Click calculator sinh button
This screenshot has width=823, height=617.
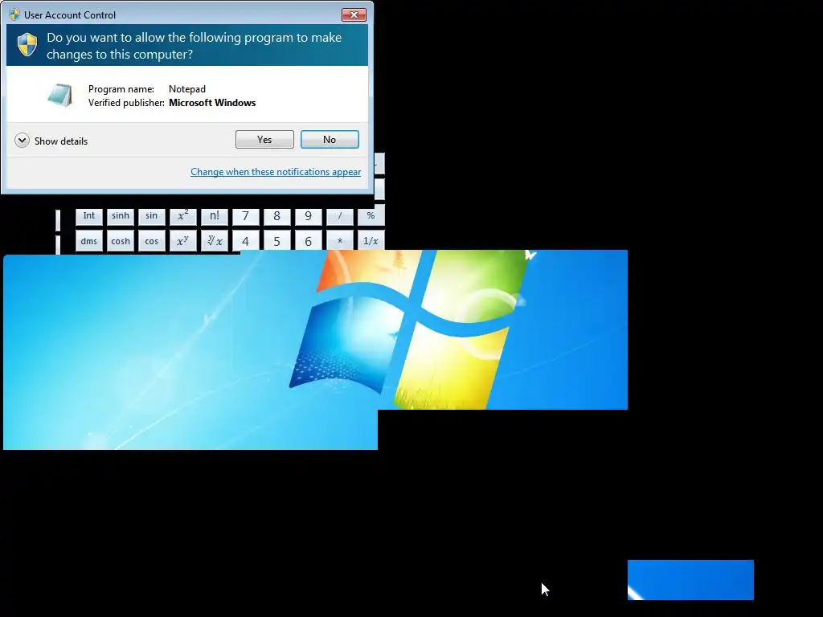(121, 216)
